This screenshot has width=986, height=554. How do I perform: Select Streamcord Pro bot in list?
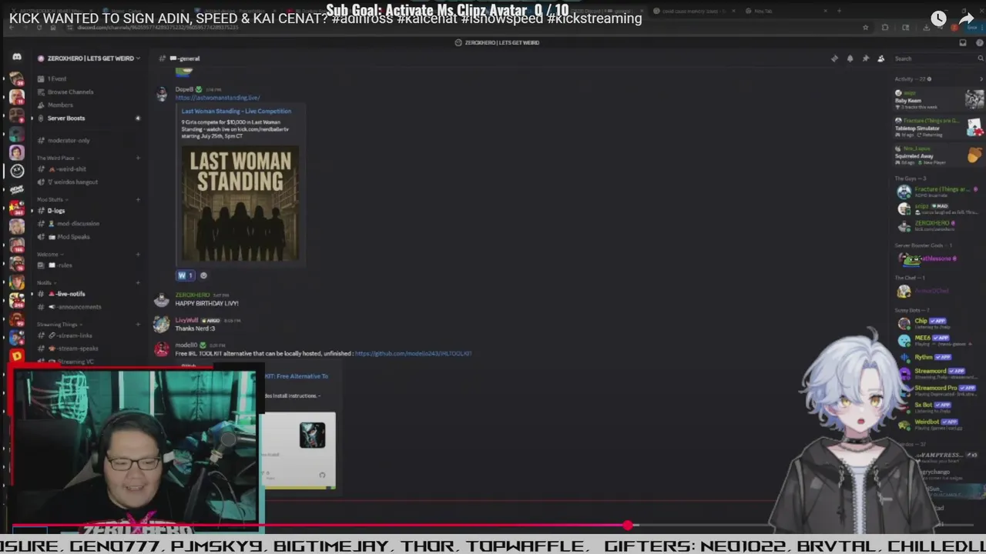click(x=938, y=390)
